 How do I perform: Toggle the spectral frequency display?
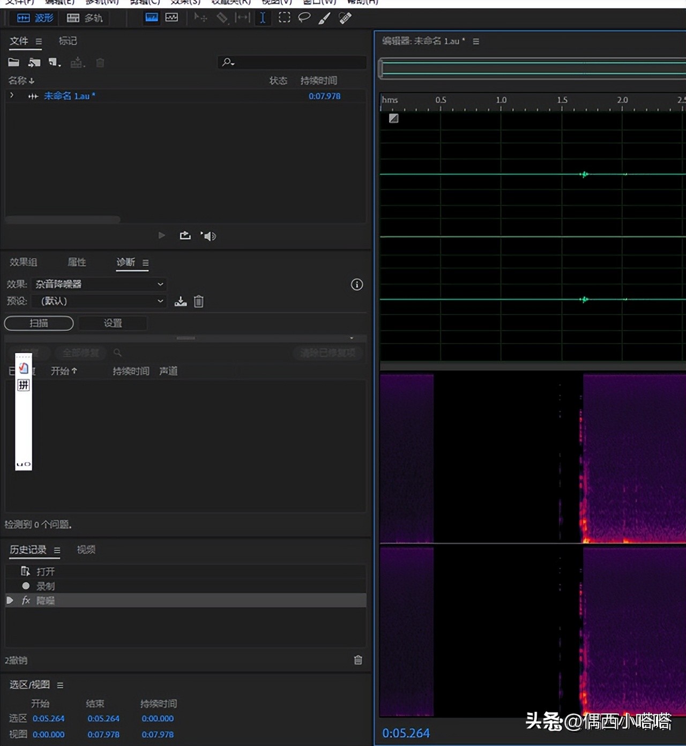tap(152, 18)
